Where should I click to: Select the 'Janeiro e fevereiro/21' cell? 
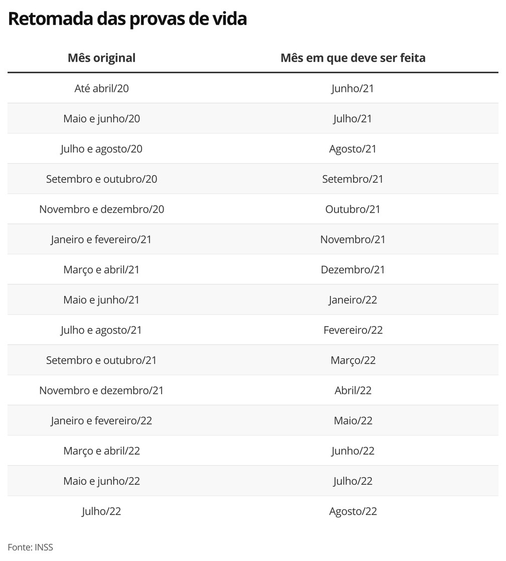tap(101, 239)
